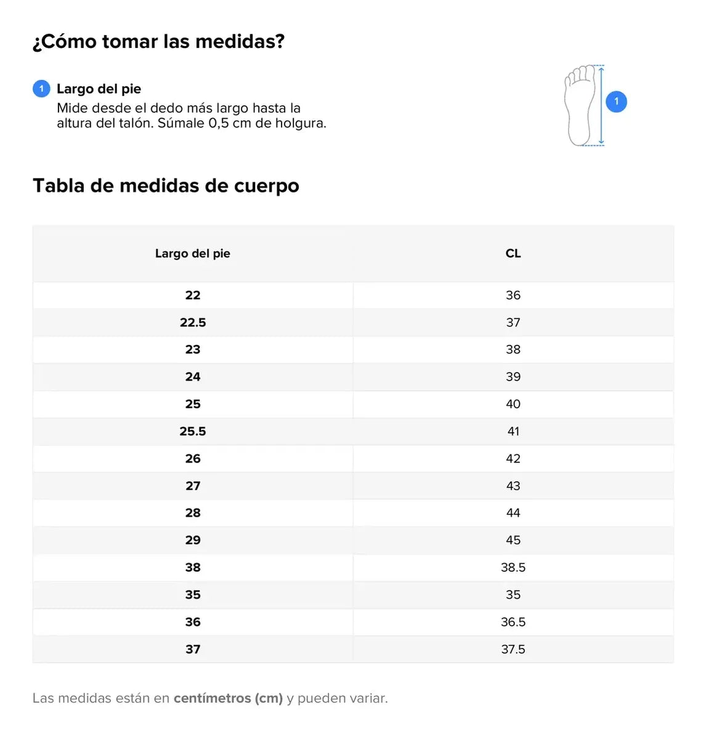
Task: Select the CL size 36.5 cell
Action: 513,622
